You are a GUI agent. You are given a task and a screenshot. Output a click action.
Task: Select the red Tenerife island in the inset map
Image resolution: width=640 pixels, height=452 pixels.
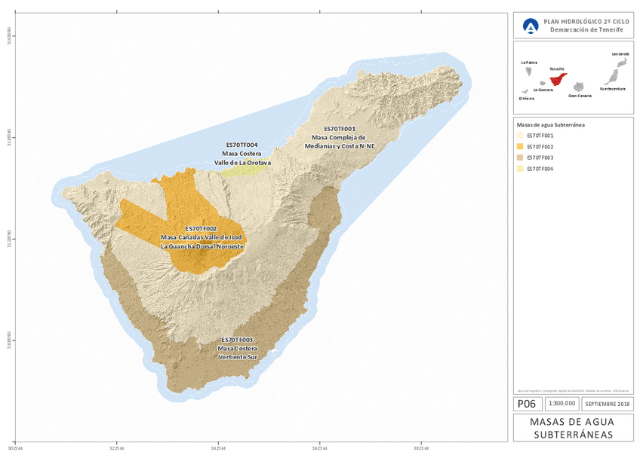558,78
